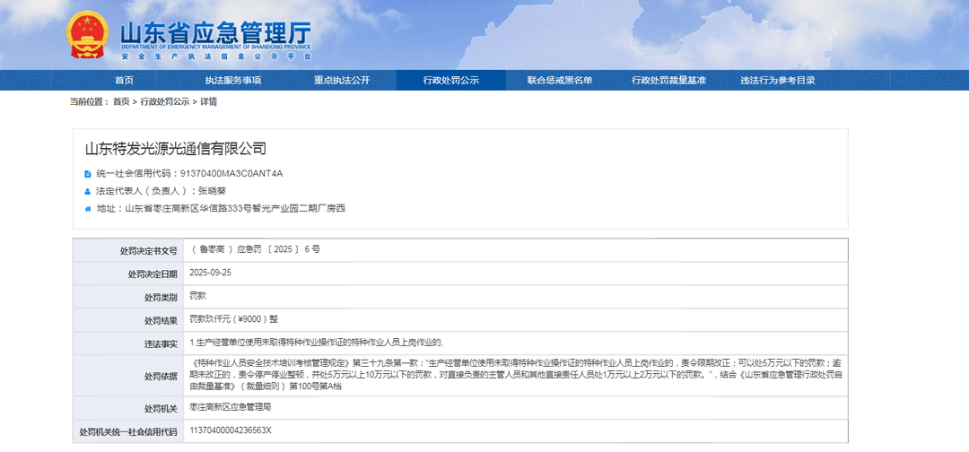Click the penalty result value ¥9000
969x452 pixels.
tap(233, 320)
